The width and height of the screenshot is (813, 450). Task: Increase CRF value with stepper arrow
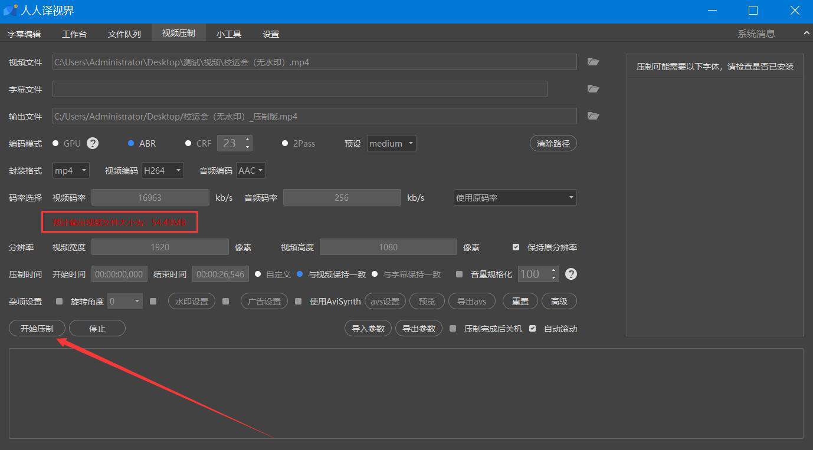tap(248, 140)
